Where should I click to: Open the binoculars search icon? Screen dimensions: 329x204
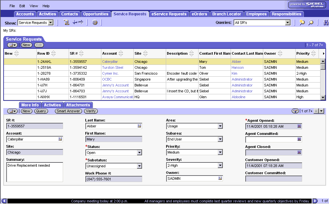coord(326,22)
